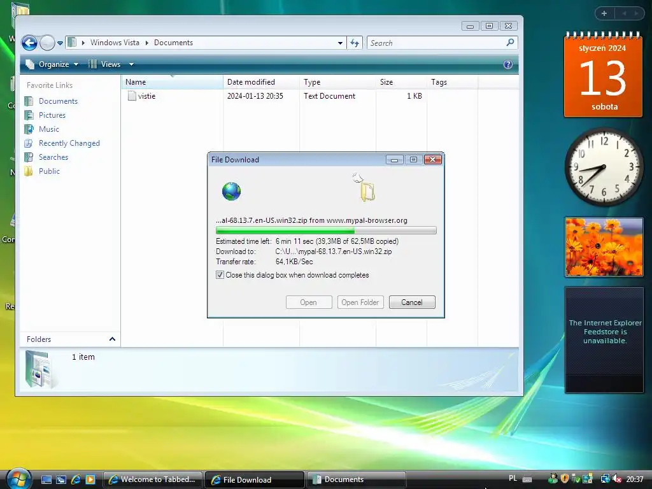Open Recently Changed favorite link
652x489 pixels.
click(69, 143)
